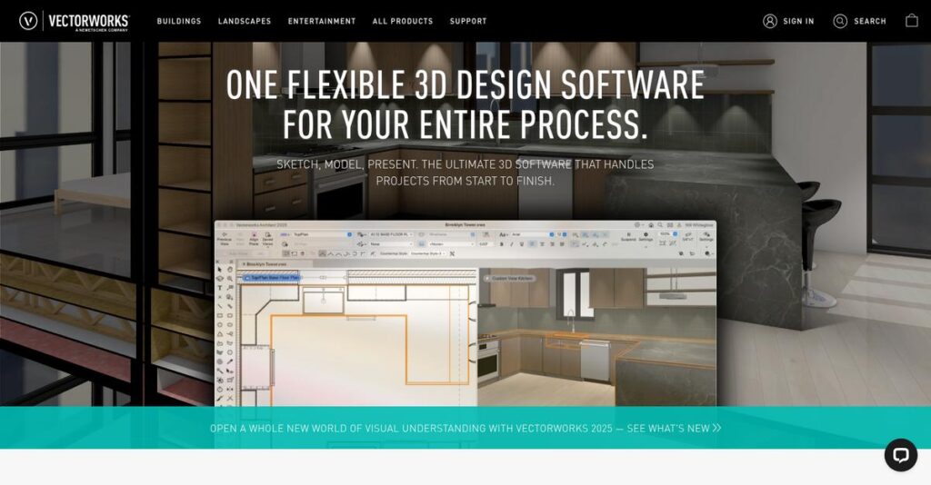Select the Text tool in app screenshot

[x=220, y=288]
